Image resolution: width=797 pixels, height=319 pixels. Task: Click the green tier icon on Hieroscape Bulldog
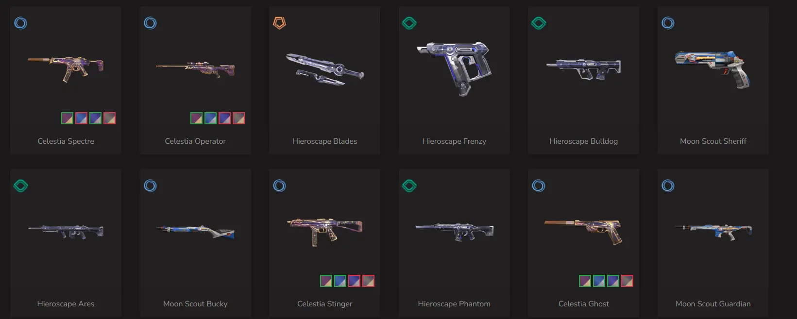click(x=539, y=23)
